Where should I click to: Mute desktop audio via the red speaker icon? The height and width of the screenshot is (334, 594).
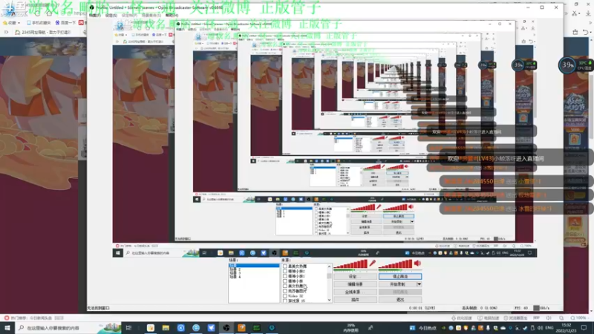pos(417,263)
